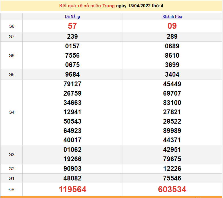This screenshot has width=223, height=198.
Task: Click G4 number 83100
Action: [x=172, y=103]
